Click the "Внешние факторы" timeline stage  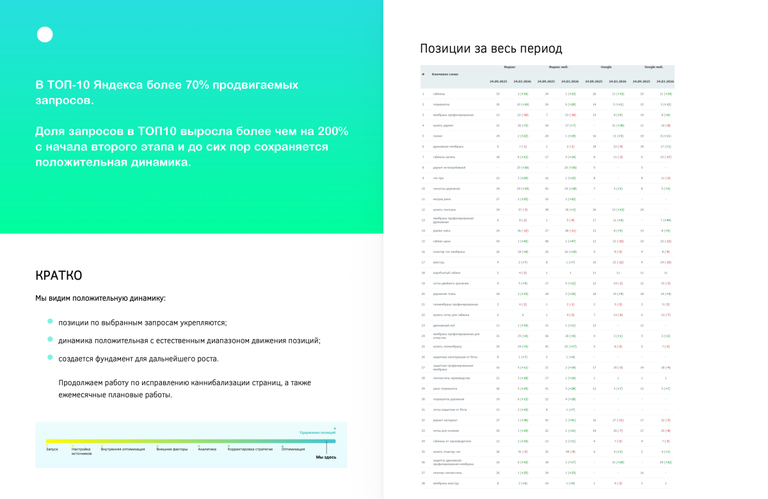pyautogui.click(x=172, y=449)
